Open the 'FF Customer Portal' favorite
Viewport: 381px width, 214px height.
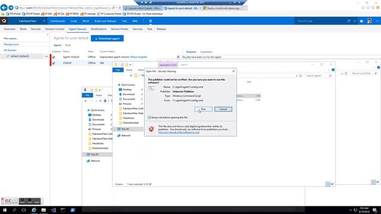coord(109,14)
